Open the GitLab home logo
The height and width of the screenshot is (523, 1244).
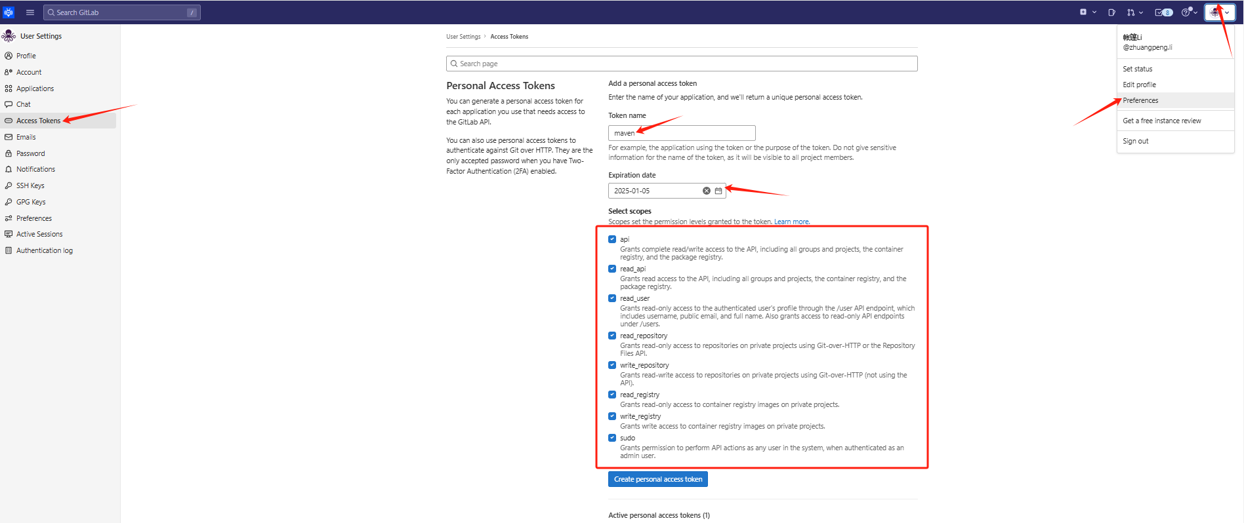coord(9,12)
